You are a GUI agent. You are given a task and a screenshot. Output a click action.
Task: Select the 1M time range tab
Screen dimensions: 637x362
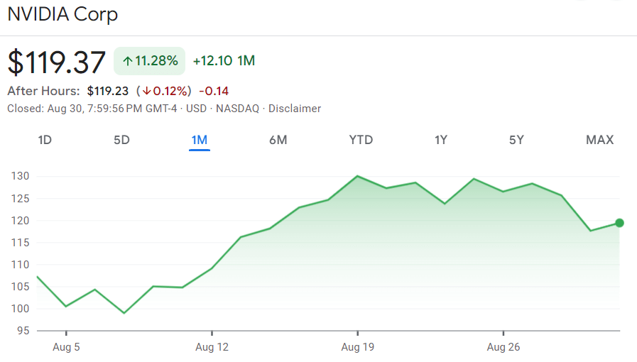(200, 140)
